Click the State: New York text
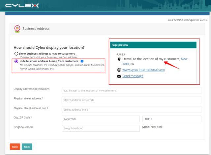This screenshot has height=155, width=211. (x=152, y=127)
